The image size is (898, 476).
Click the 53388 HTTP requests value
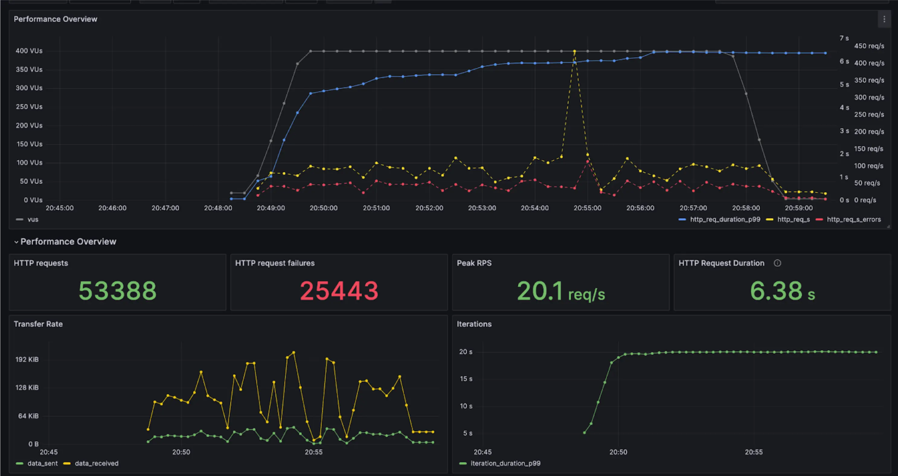pos(117,291)
